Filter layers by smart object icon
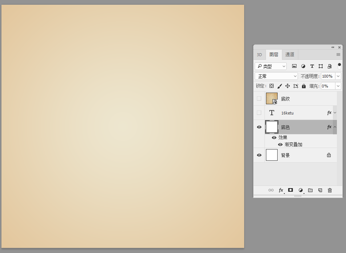This screenshot has width=346, height=253. [330, 66]
